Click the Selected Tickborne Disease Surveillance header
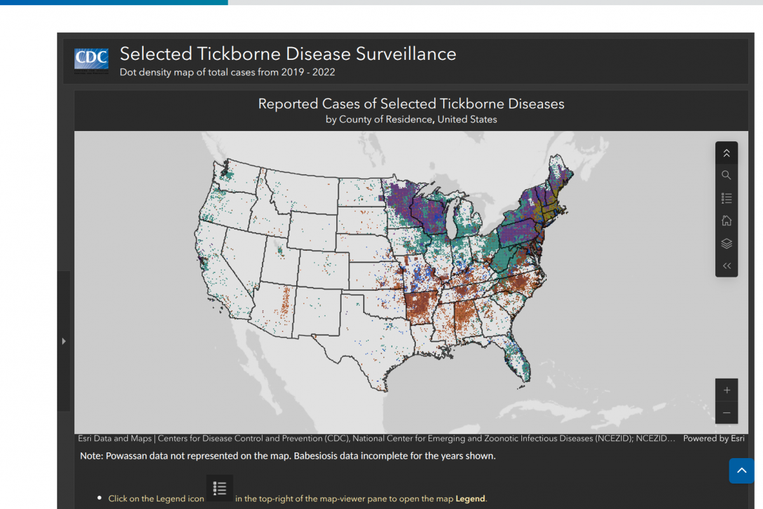 tap(287, 54)
